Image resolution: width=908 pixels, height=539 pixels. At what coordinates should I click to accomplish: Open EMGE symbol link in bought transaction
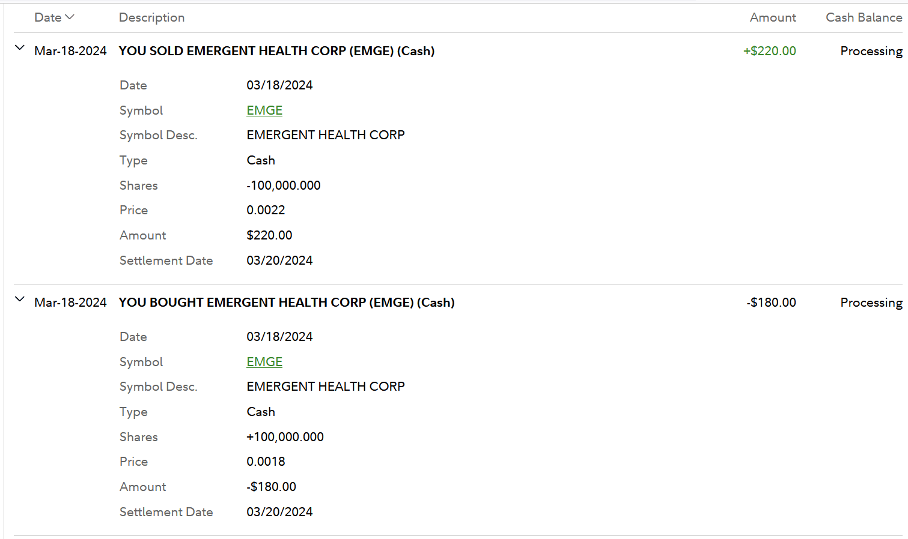(x=264, y=362)
